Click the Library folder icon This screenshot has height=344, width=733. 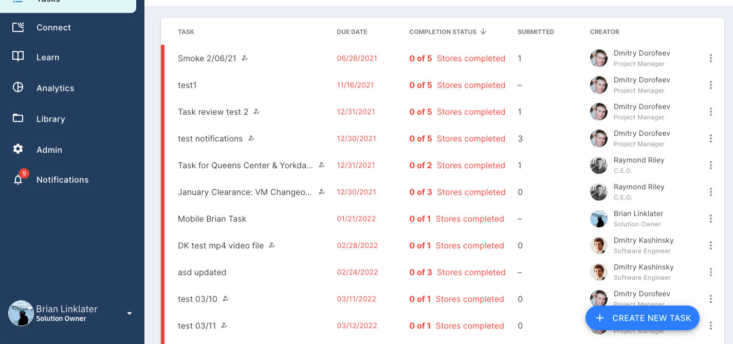tap(18, 118)
